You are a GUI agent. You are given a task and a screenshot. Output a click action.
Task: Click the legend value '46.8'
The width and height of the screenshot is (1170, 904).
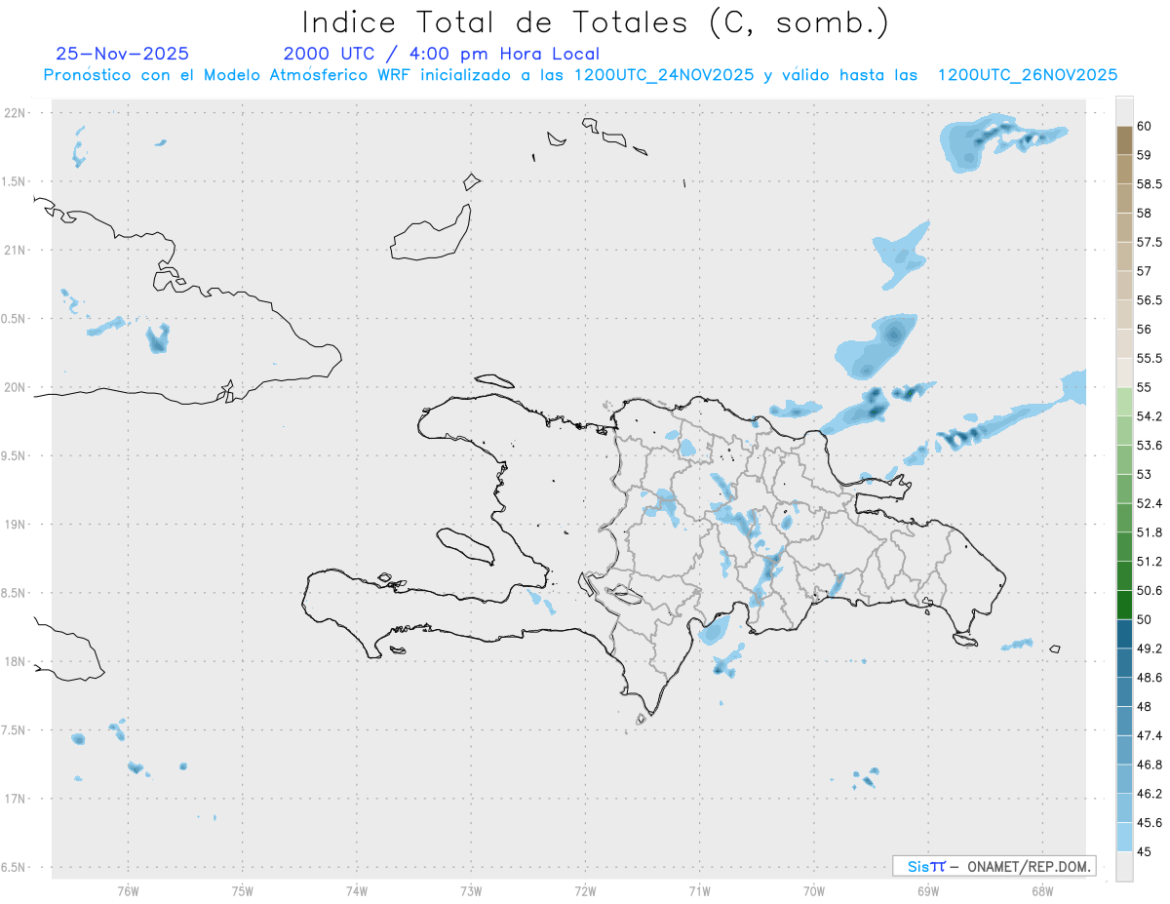pyautogui.click(x=1149, y=765)
